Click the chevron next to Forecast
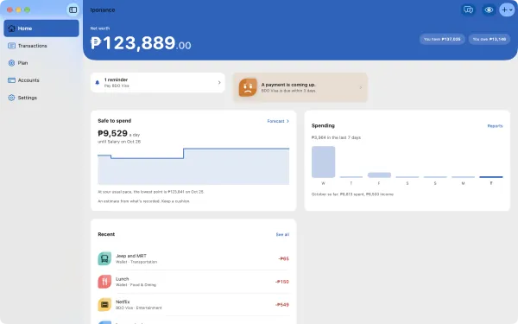The width and height of the screenshot is (518, 324). click(287, 121)
